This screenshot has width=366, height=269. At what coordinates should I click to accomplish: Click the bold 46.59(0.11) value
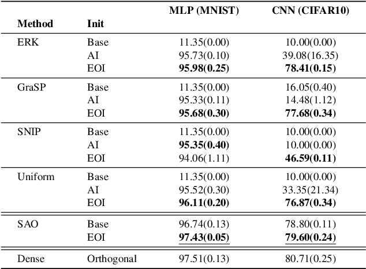[x=312, y=158]
